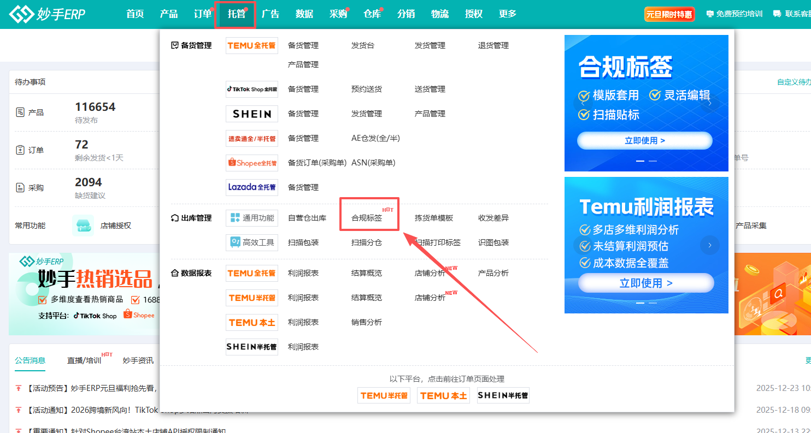Image resolution: width=811 pixels, height=433 pixels.
Task: Click the 店铺授权 shop icon
Action: coord(83,226)
